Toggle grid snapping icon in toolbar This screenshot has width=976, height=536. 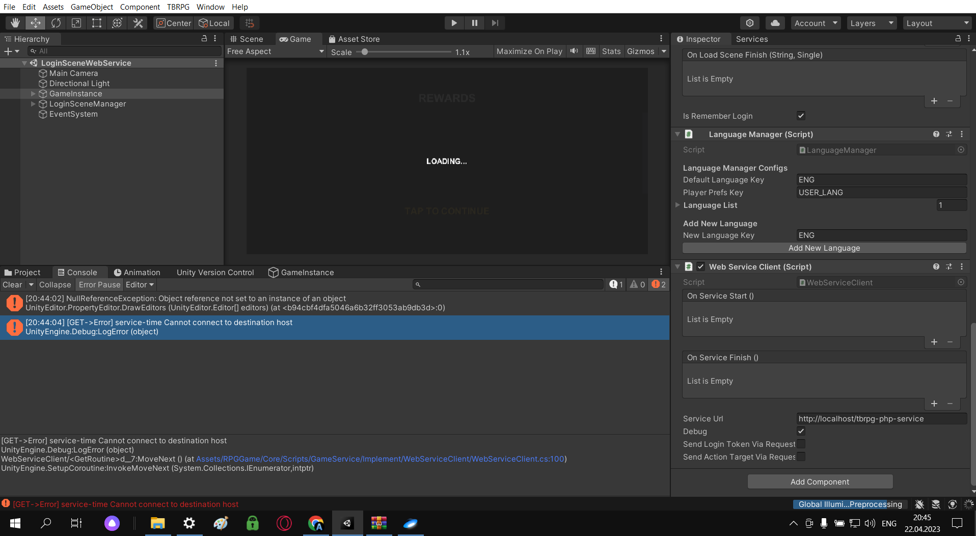[249, 22]
